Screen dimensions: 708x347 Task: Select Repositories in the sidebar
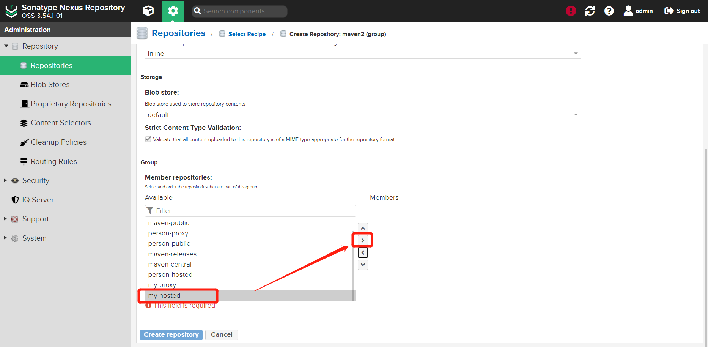(x=65, y=65)
